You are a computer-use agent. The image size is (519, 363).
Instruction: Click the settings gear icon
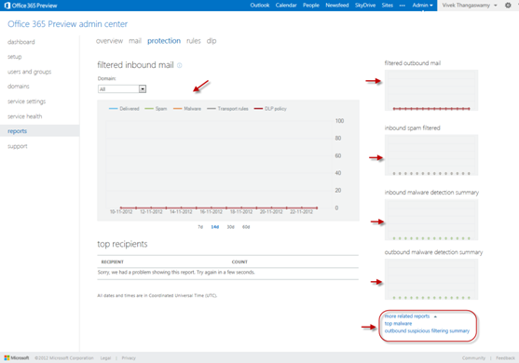(508, 6)
